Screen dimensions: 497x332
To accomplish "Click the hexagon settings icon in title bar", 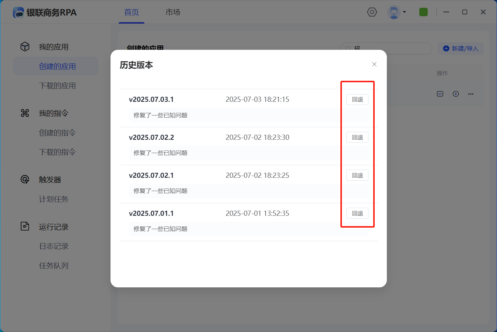I will 372,12.
